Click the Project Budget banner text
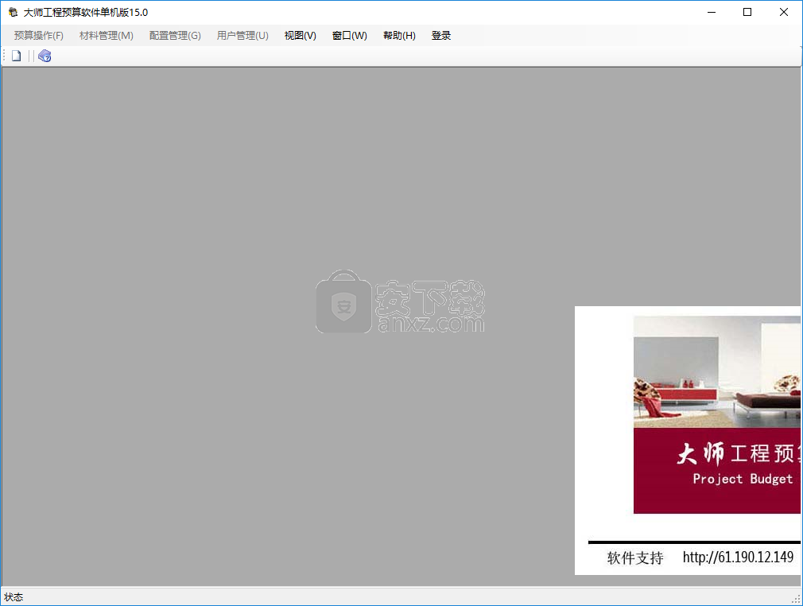The width and height of the screenshot is (803, 606). 742,479
